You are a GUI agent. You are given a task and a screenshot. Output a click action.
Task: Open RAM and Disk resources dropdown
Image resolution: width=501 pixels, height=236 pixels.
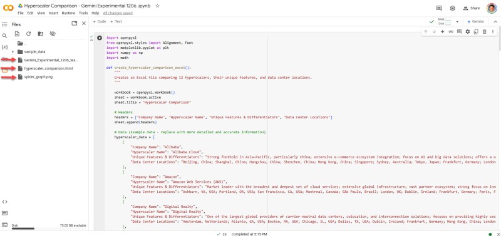point(457,22)
